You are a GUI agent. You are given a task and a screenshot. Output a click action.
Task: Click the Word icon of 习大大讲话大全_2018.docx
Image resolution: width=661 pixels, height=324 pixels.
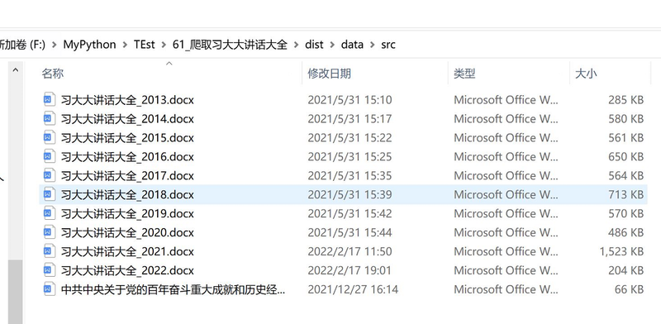coord(49,194)
